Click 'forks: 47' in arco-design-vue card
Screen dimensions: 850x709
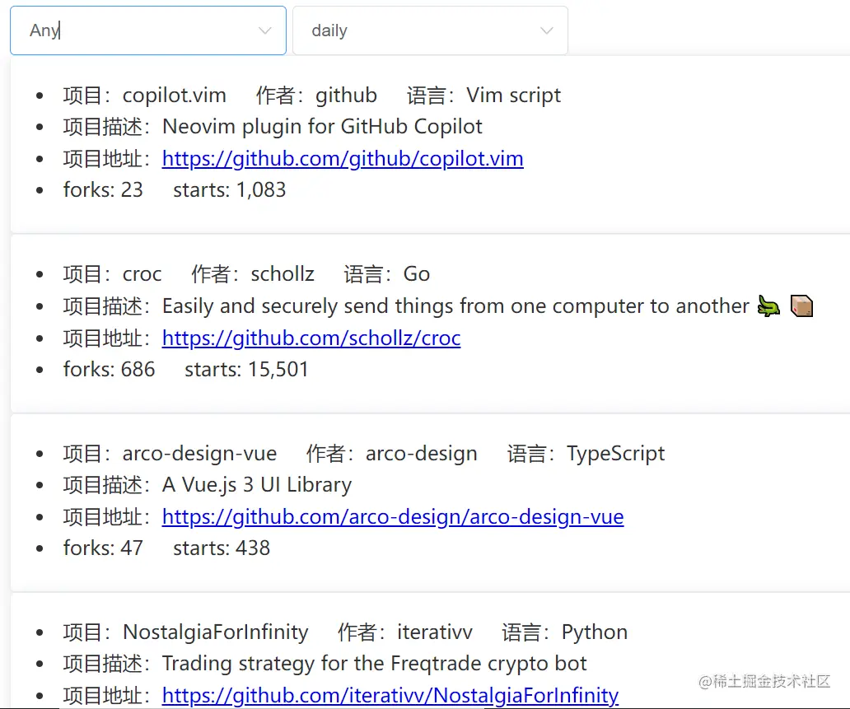[103, 548]
